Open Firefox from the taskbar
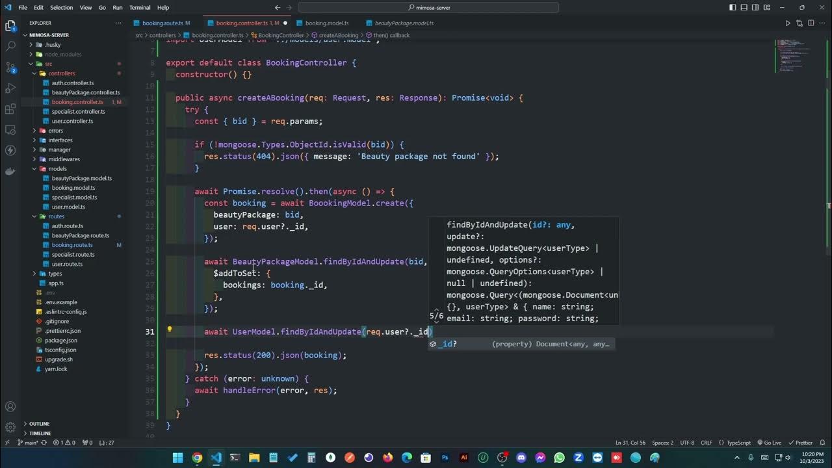Screen dimensions: 832x468 [x=388, y=458]
